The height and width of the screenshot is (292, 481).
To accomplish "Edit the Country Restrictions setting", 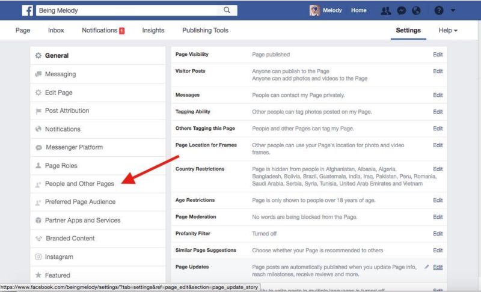I will (x=438, y=169).
